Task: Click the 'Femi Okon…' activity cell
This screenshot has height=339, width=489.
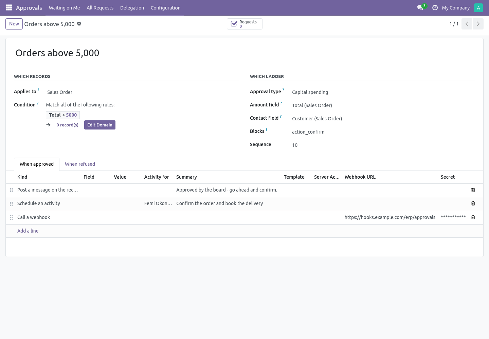Action: point(158,203)
